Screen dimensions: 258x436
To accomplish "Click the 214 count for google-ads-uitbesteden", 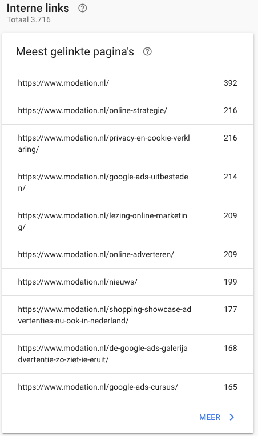I will coord(230,177).
